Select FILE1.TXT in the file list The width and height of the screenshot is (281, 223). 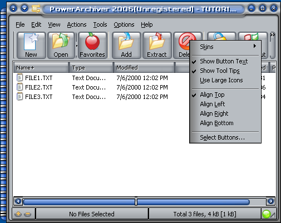(x=39, y=78)
